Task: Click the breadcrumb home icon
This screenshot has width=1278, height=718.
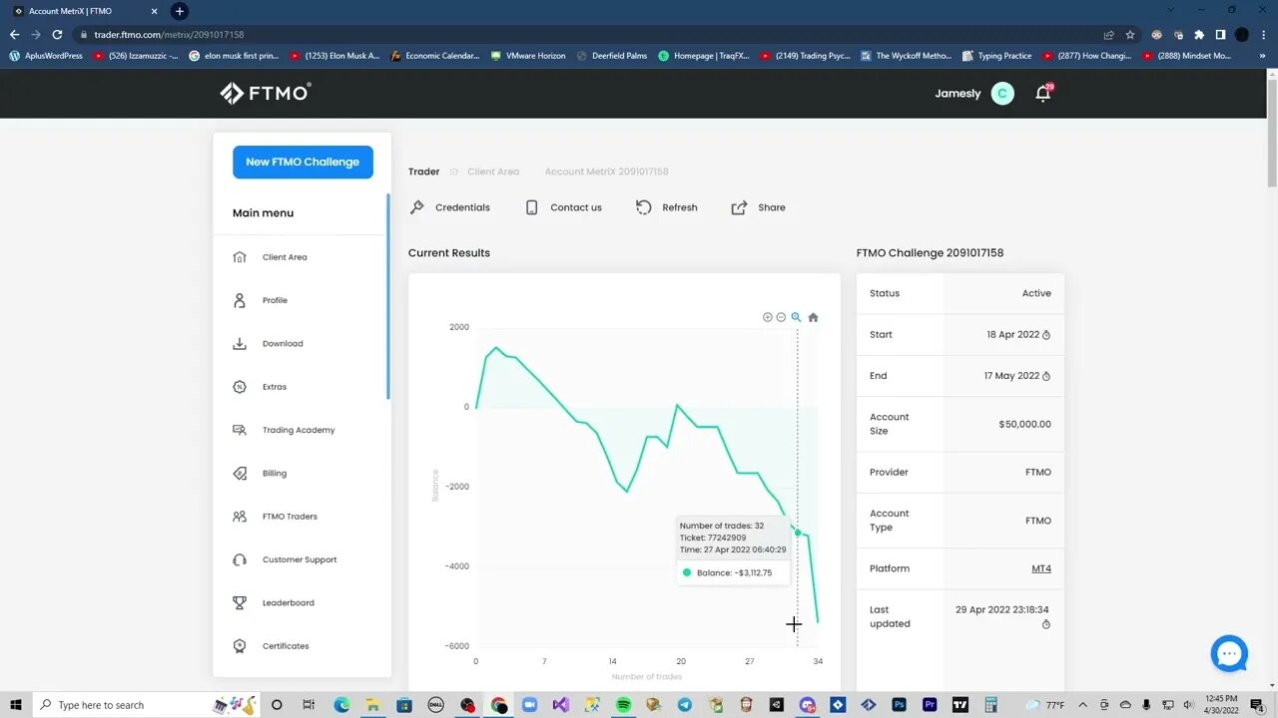Action: click(x=453, y=172)
